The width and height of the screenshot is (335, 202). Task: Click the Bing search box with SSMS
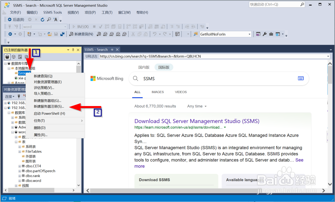click(x=219, y=79)
